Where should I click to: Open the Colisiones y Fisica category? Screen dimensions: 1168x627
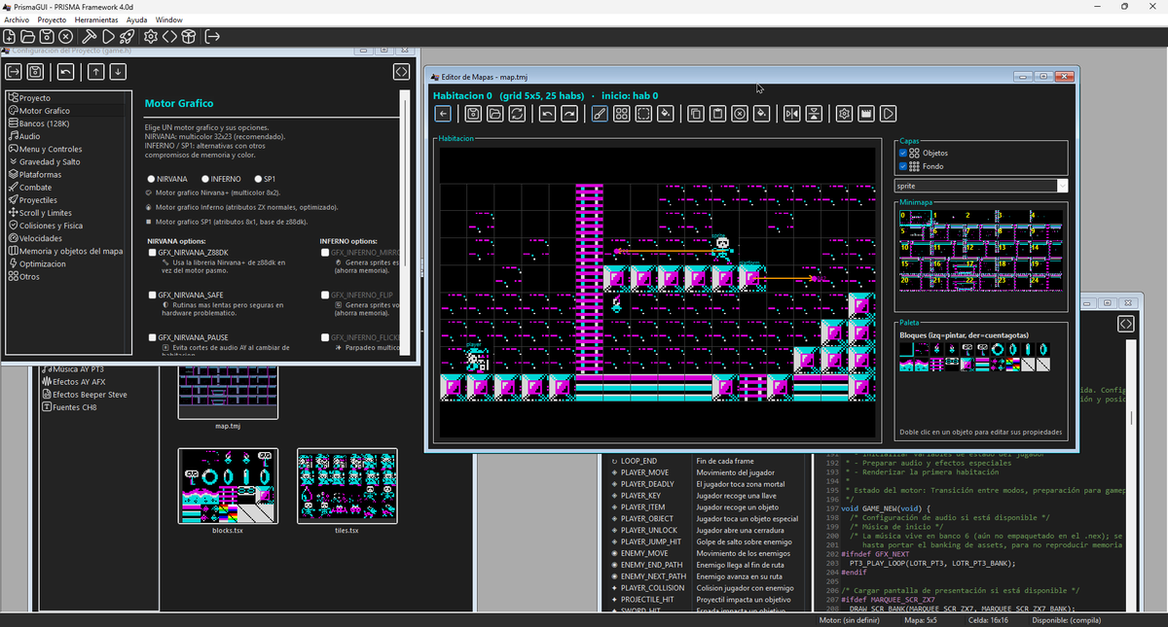click(x=67, y=226)
